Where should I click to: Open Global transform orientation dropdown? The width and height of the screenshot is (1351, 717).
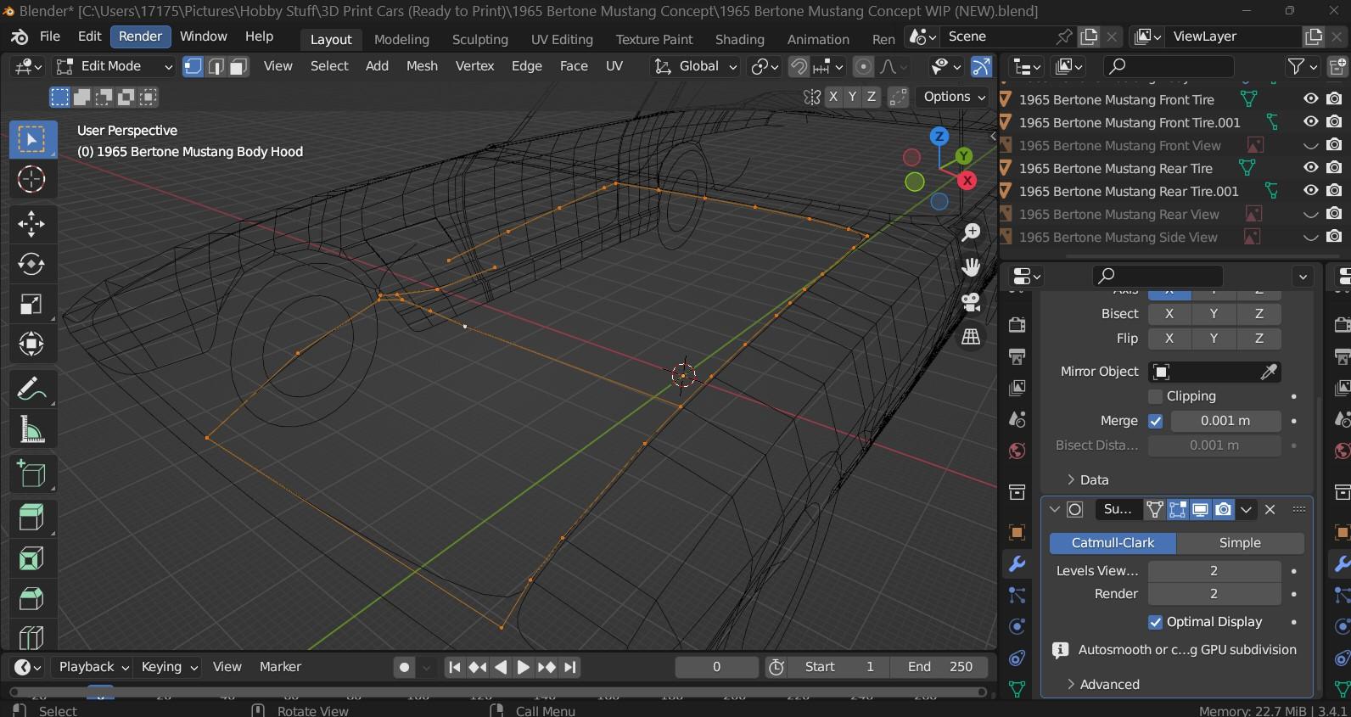(x=695, y=66)
